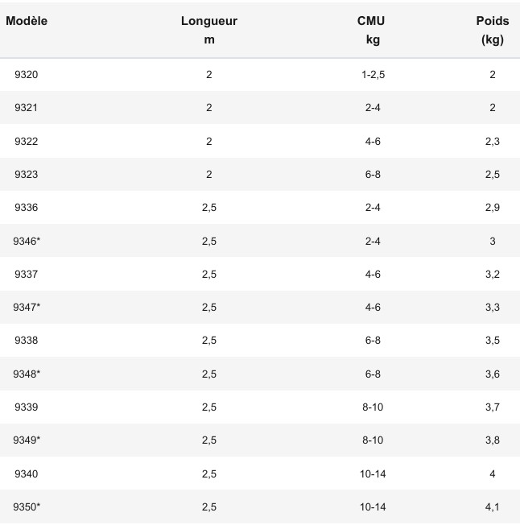This screenshot has width=520, height=525.
Task: Click model number 9321
Action: point(26,108)
